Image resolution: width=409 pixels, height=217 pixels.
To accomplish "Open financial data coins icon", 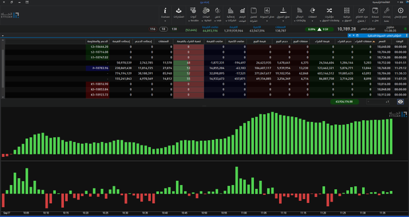I will pyautogui.click(x=206, y=10).
